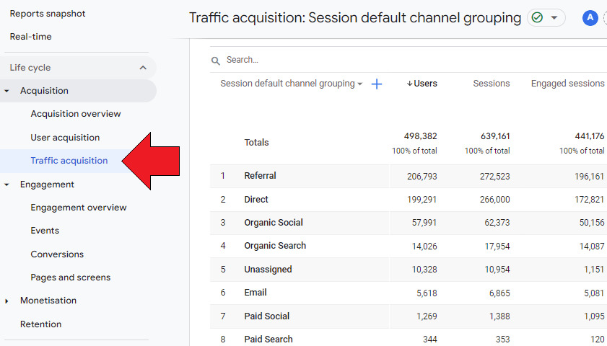This screenshot has height=346, width=607.
Task: Click the blue account avatar A
Action: pos(590,17)
